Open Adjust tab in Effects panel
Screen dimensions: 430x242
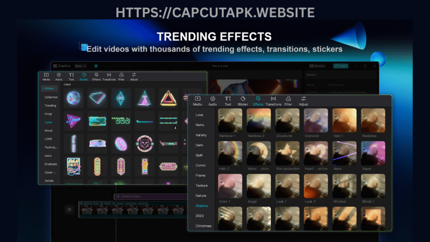(x=303, y=101)
